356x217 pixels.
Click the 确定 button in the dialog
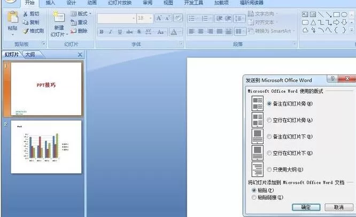[306, 207]
